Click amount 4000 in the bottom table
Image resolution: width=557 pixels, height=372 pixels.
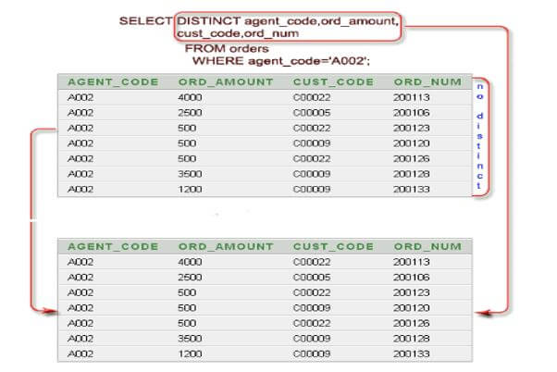tap(189, 262)
